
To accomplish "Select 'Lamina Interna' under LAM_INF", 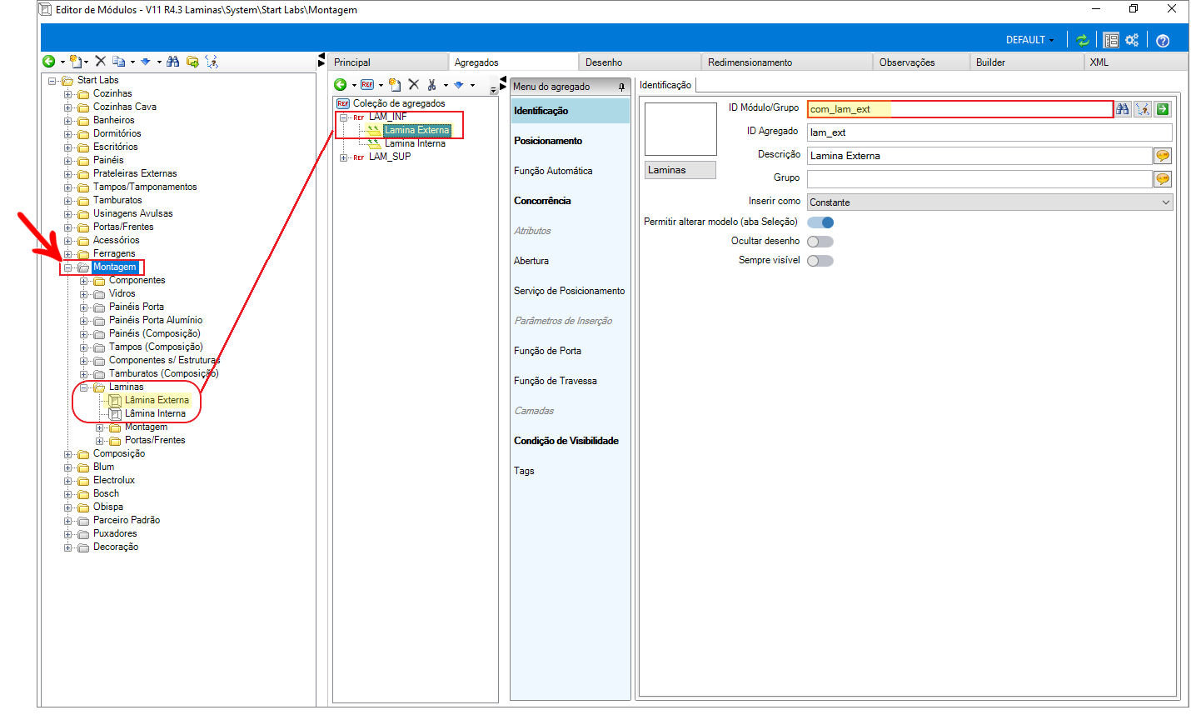I will tap(415, 143).
